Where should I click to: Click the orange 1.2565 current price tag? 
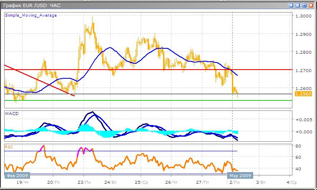(302, 95)
